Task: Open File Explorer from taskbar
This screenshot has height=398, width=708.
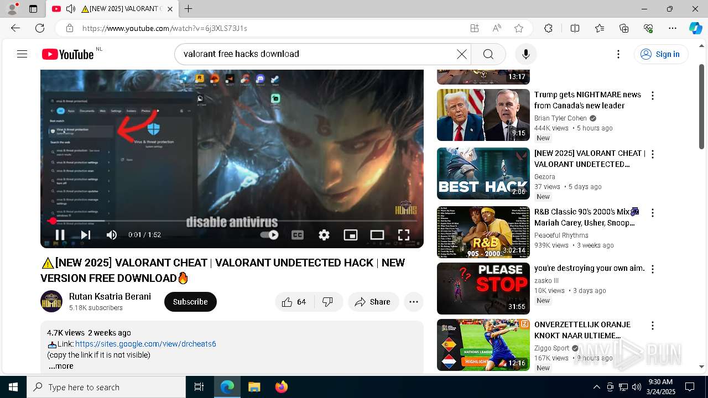Action: (254, 387)
